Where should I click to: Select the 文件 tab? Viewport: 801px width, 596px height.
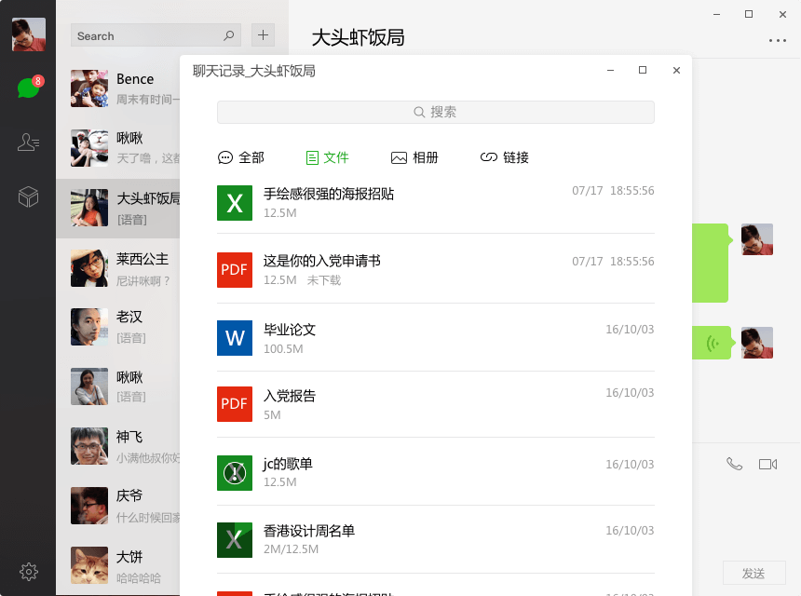coord(327,157)
